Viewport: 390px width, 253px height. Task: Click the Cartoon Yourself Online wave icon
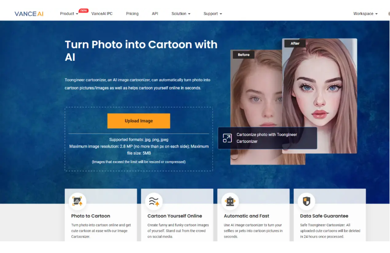(154, 201)
